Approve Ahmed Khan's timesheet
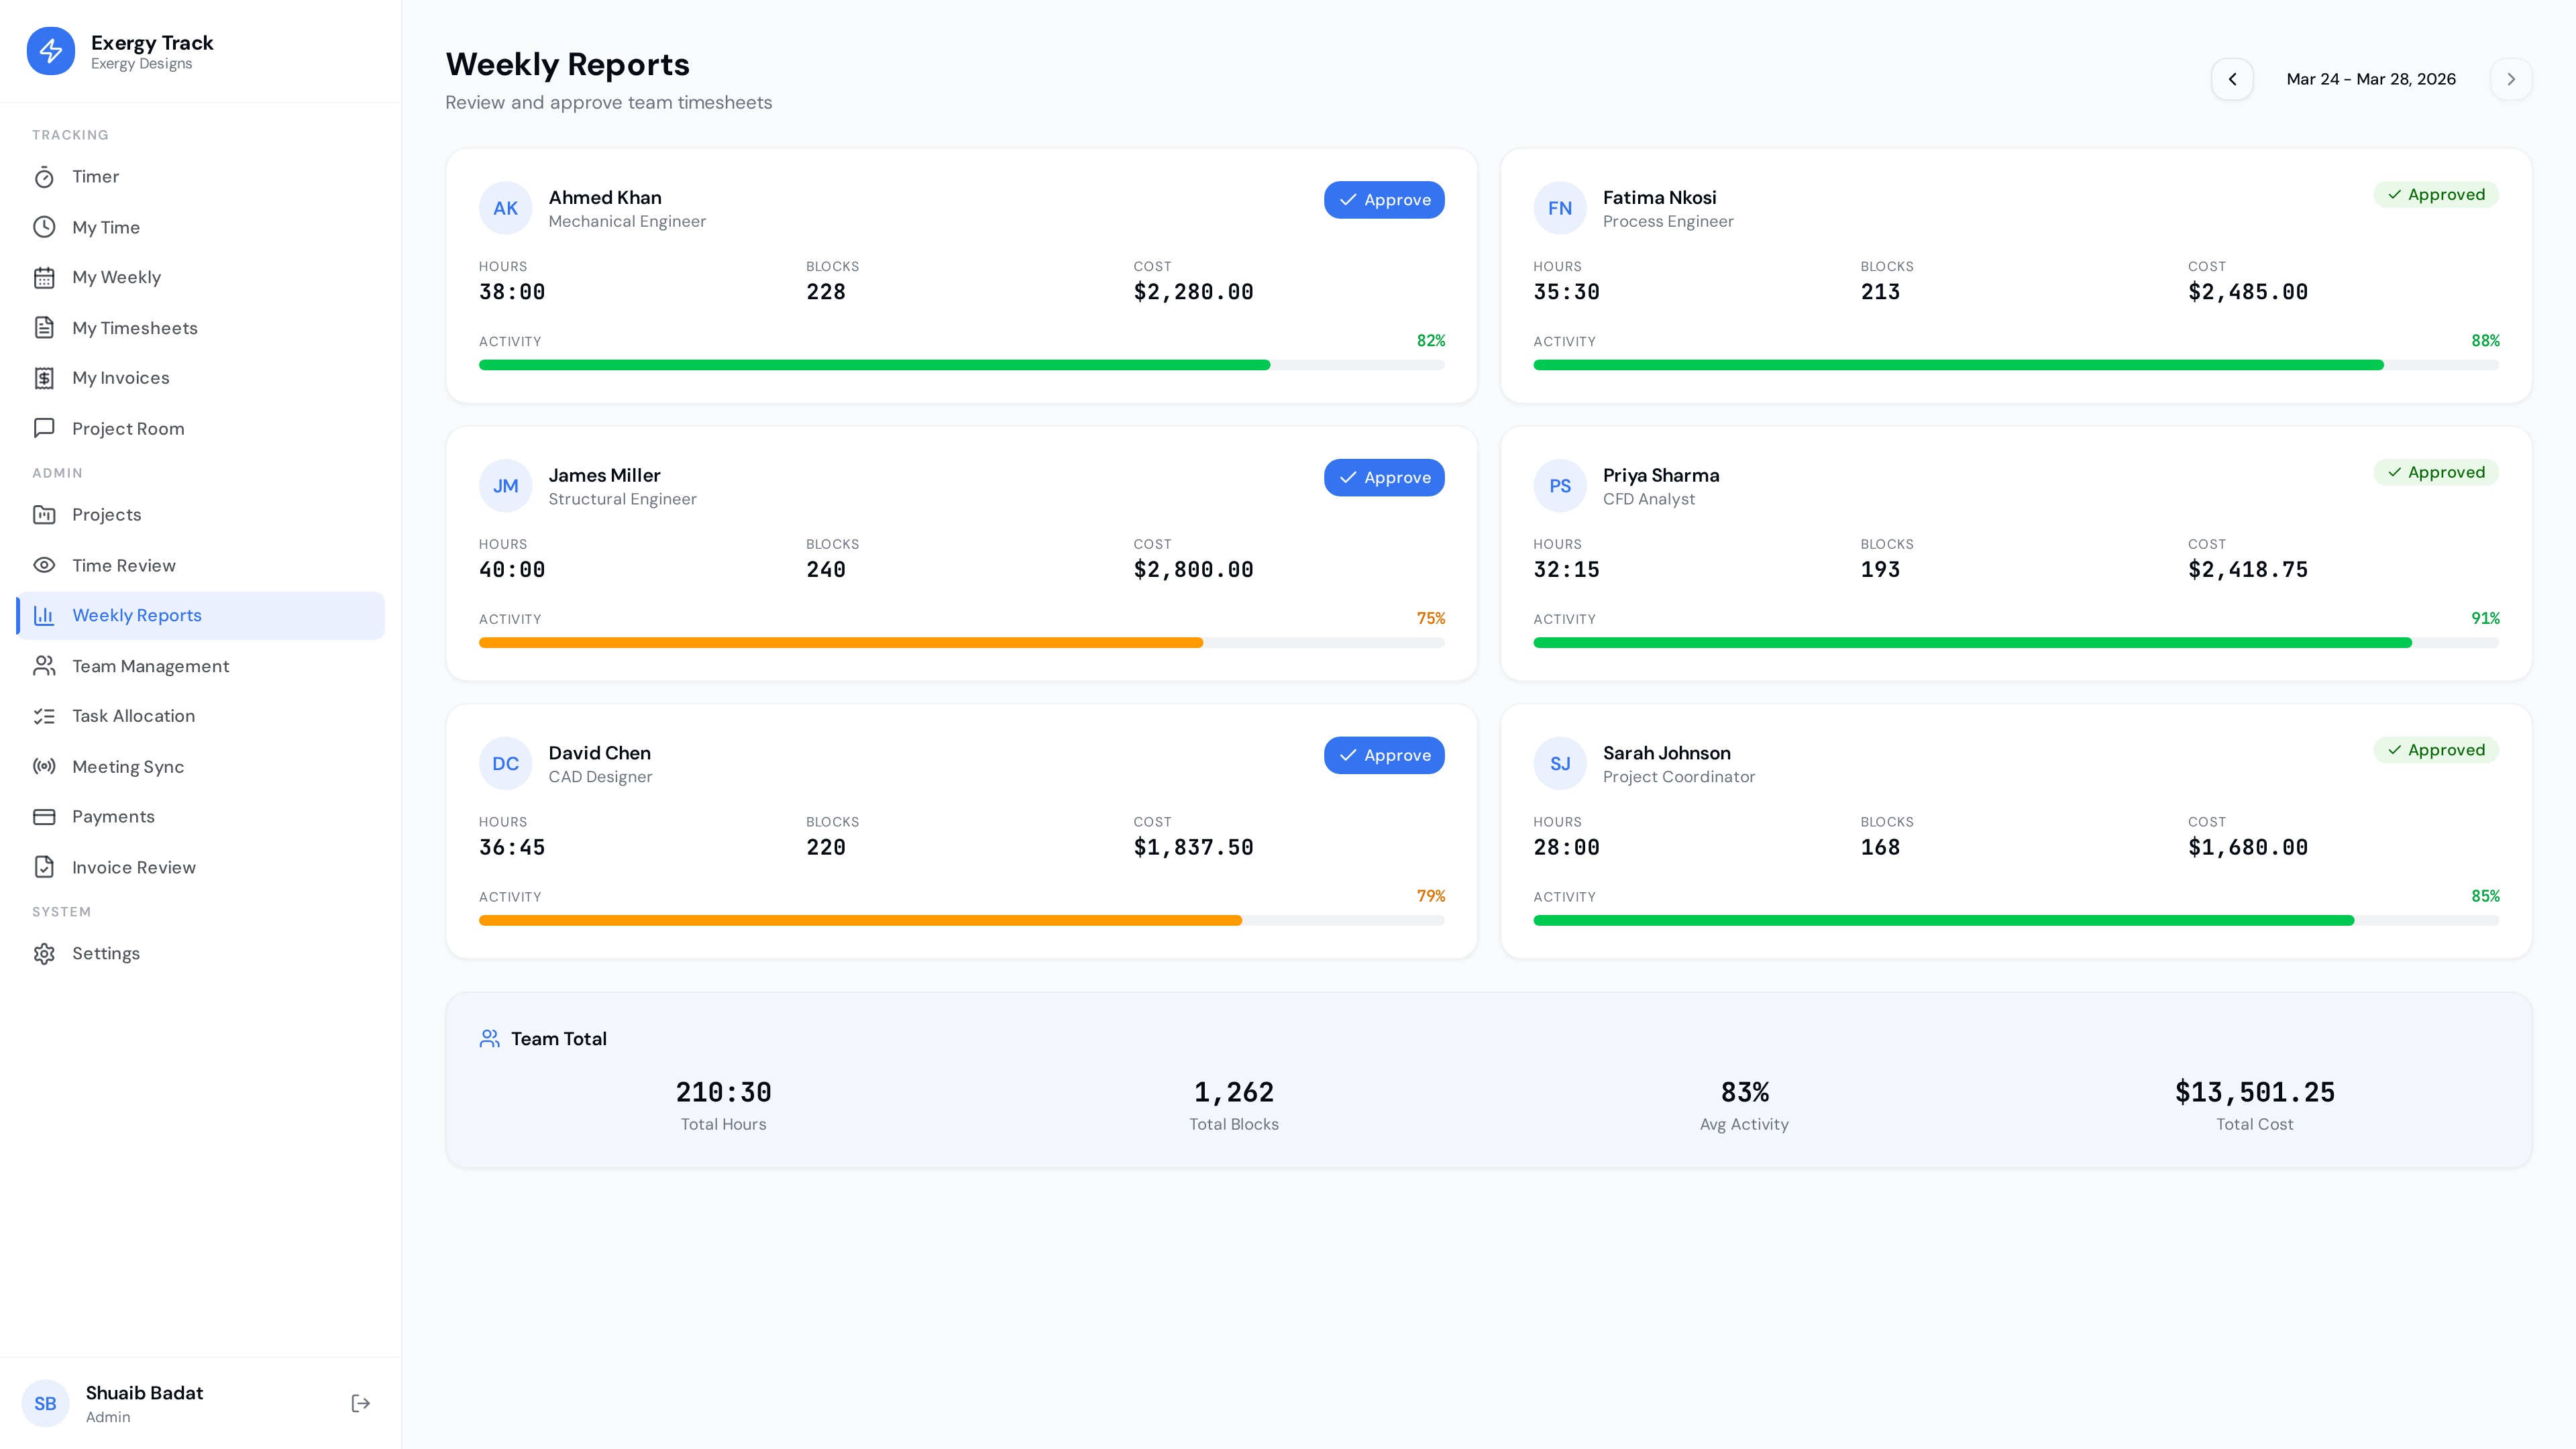This screenshot has width=2576, height=1449. click(x=1384, y=199)
